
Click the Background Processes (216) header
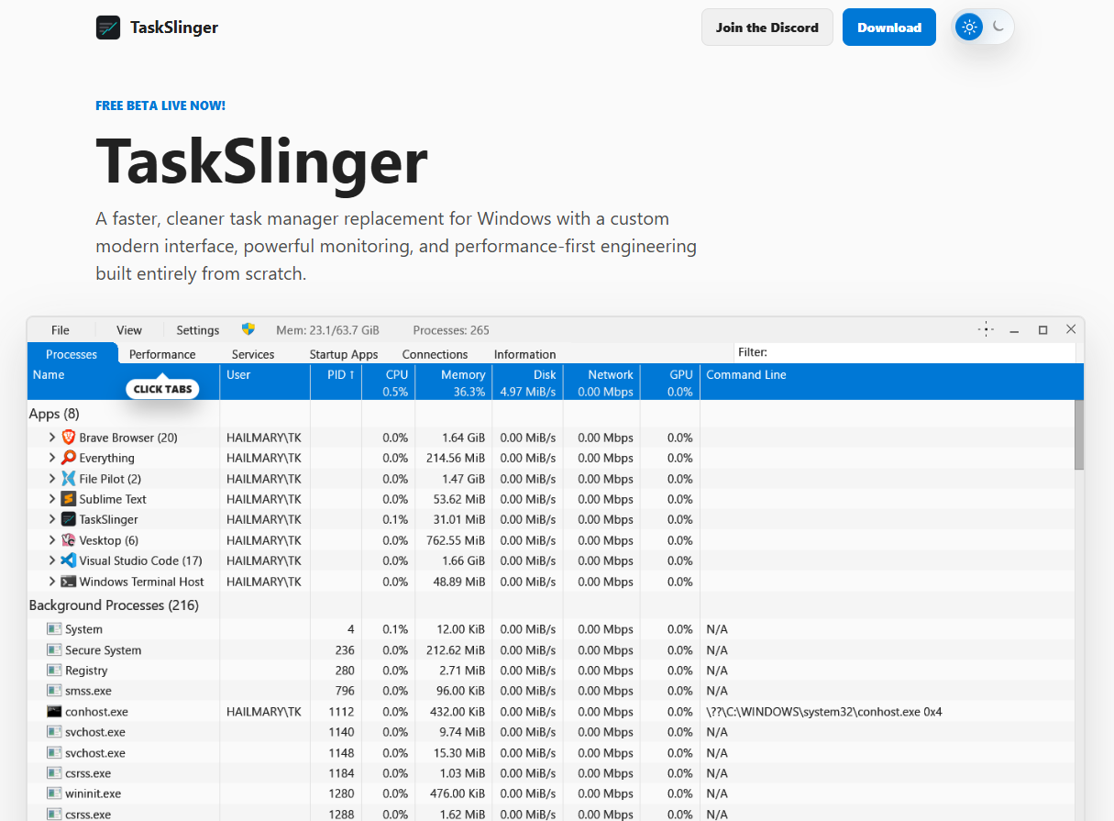coord(114,605)
